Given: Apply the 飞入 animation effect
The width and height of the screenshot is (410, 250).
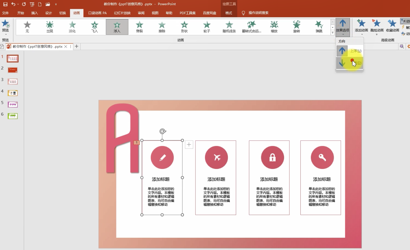Looking at the screenshot, I should (94, 27).
